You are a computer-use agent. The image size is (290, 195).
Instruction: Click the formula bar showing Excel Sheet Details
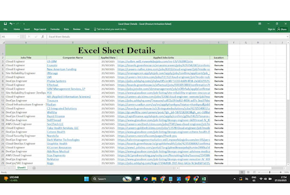pos(166,37)
